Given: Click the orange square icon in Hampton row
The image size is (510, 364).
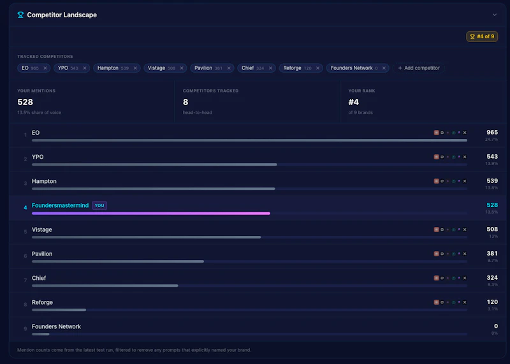Looking at the screenshot, I should coord(437,181).
